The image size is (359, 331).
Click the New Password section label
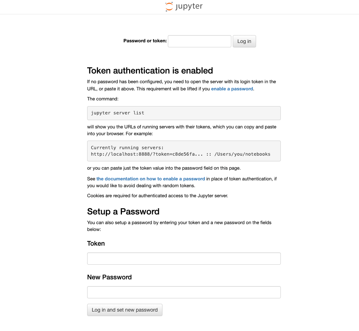(109, 277)
